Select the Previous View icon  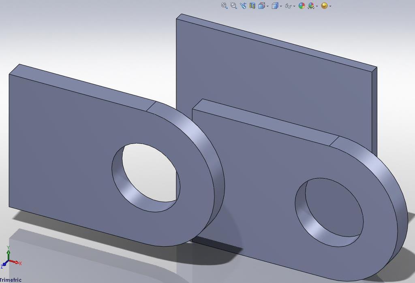(x=243, y=6)
